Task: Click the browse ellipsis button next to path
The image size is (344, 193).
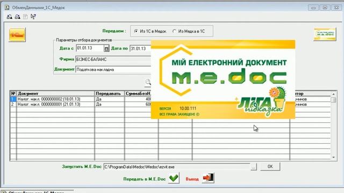Action: pyautogui.click(x=254, y=167)
